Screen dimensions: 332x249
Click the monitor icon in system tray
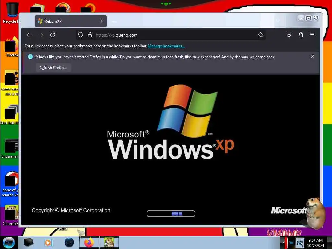pyautogui.click(x=291, y=243)
